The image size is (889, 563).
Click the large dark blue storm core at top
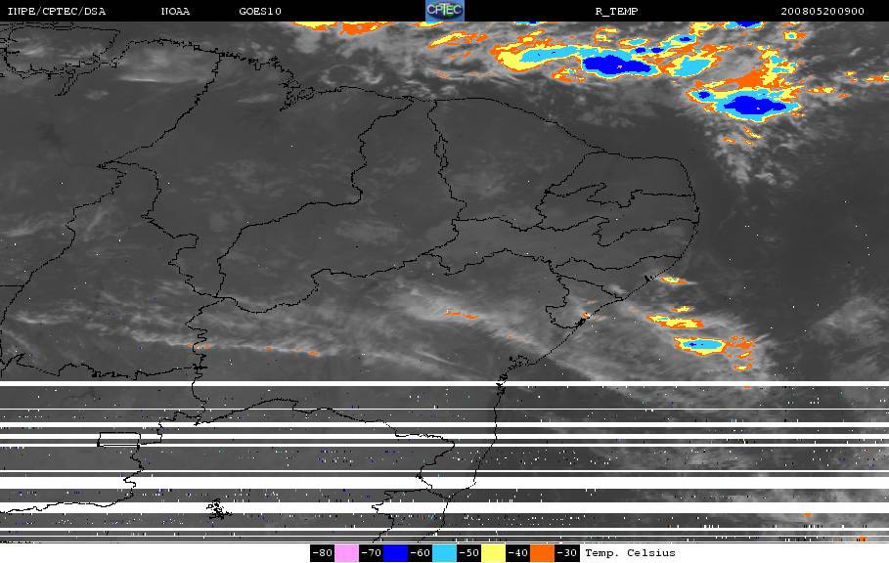(x=617, y=64)
